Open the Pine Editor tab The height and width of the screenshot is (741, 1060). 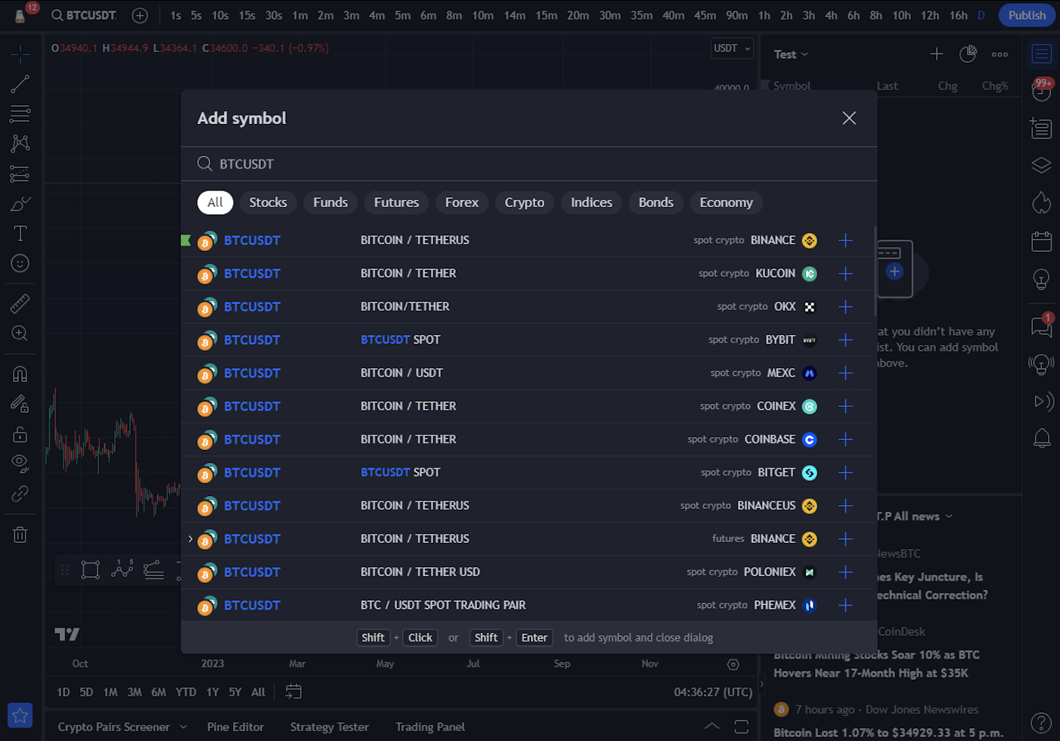(235, 727)
